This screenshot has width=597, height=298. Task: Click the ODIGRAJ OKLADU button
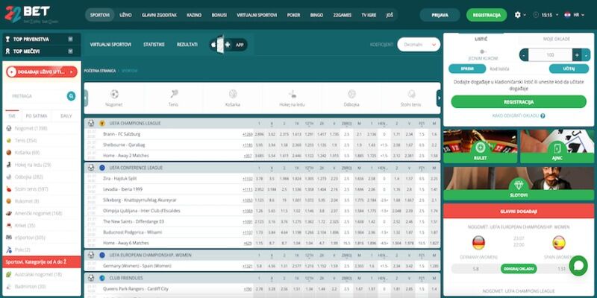pos(519,269)
